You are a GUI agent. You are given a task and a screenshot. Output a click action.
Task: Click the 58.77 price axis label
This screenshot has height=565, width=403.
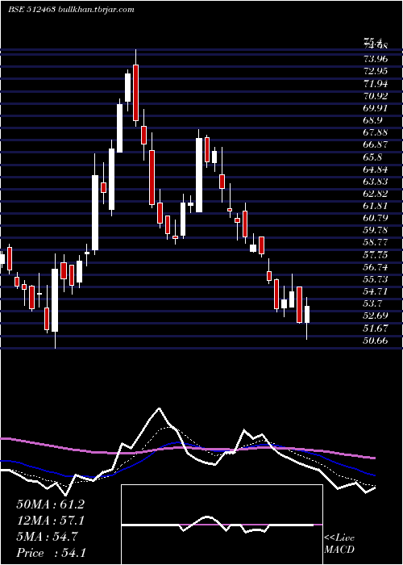coord(376,243)
